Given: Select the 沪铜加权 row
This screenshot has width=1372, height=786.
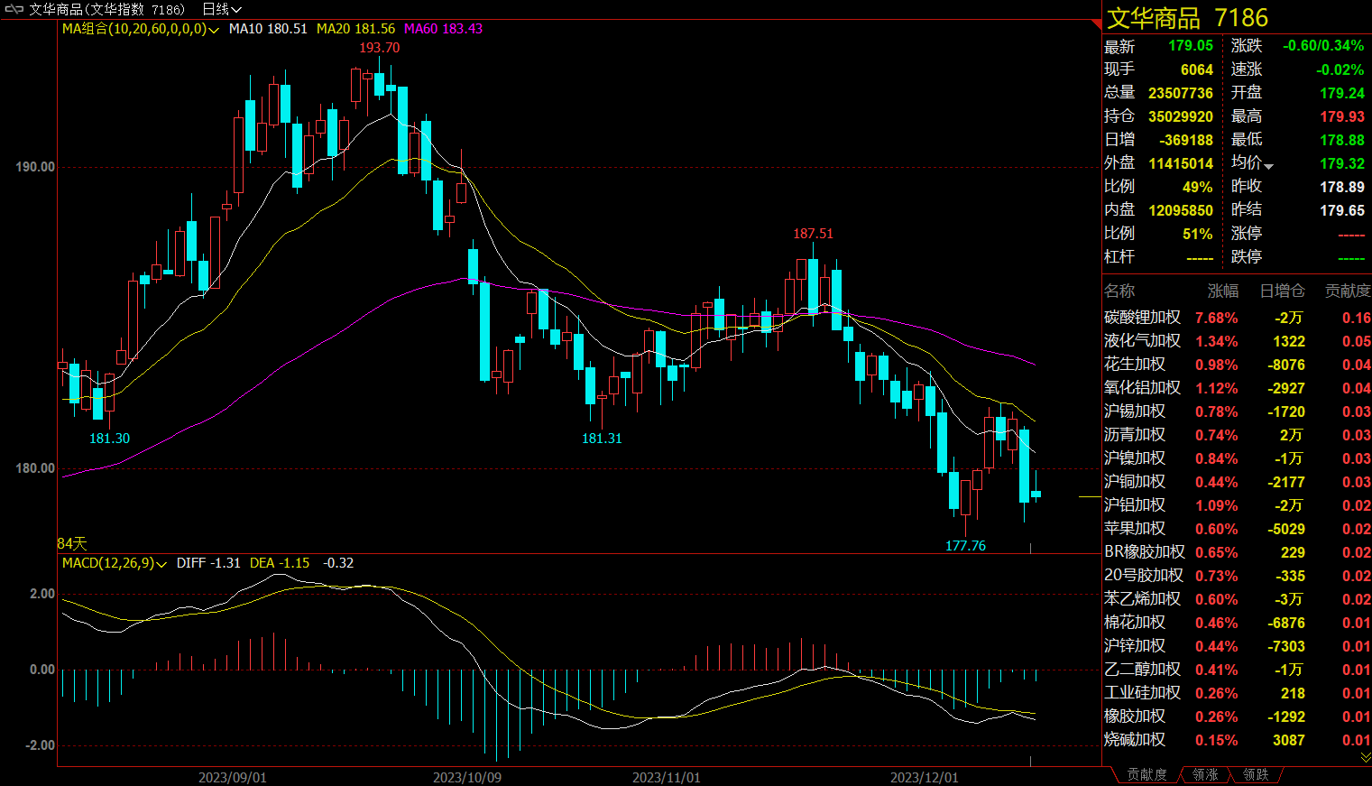Looking at the screenshot, I should click(1237, 482).
